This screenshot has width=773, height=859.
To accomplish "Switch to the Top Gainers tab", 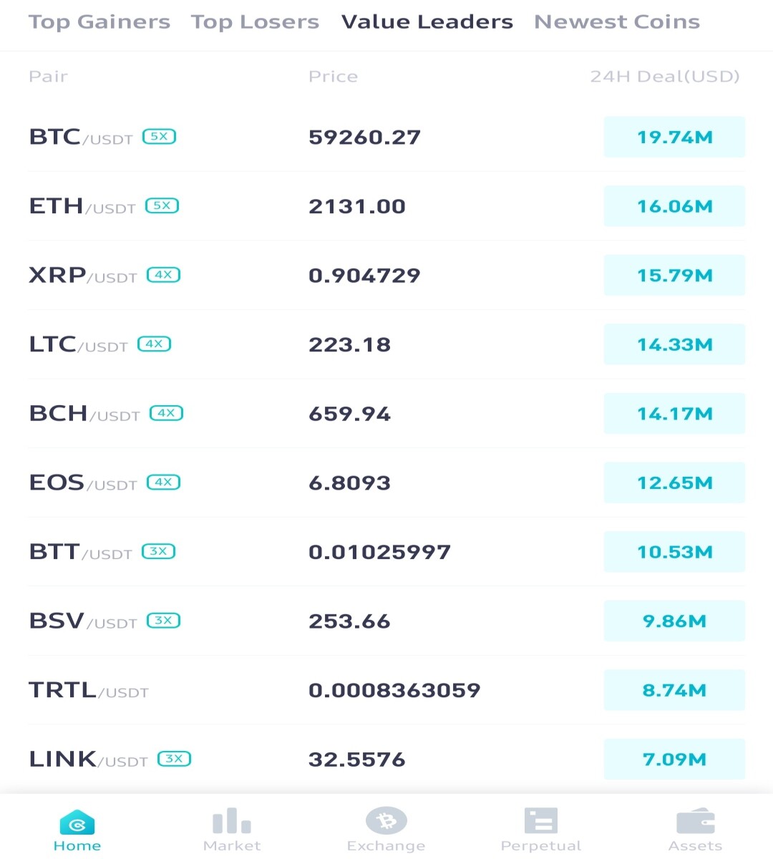I will pos(99,22).
